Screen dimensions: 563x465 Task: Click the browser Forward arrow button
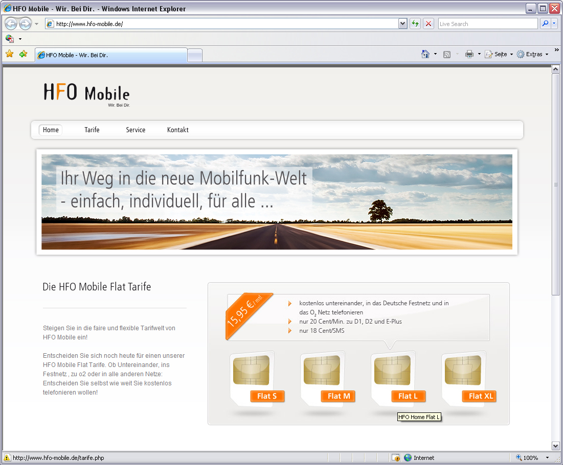pos(25,24)
